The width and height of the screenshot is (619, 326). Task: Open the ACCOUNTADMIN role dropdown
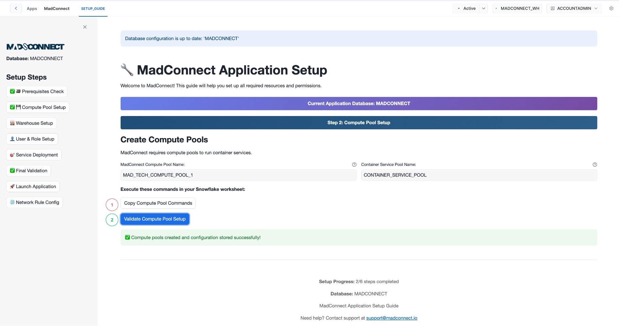(x=574, y=8)
